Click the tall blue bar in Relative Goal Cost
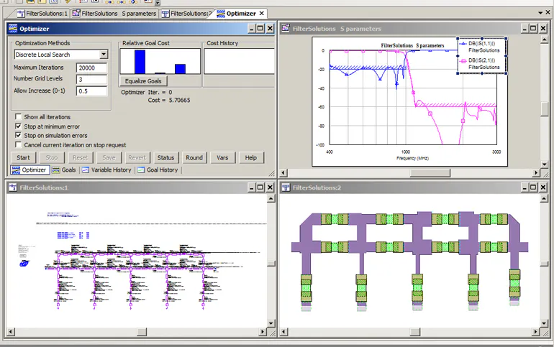 pos(140,62)
